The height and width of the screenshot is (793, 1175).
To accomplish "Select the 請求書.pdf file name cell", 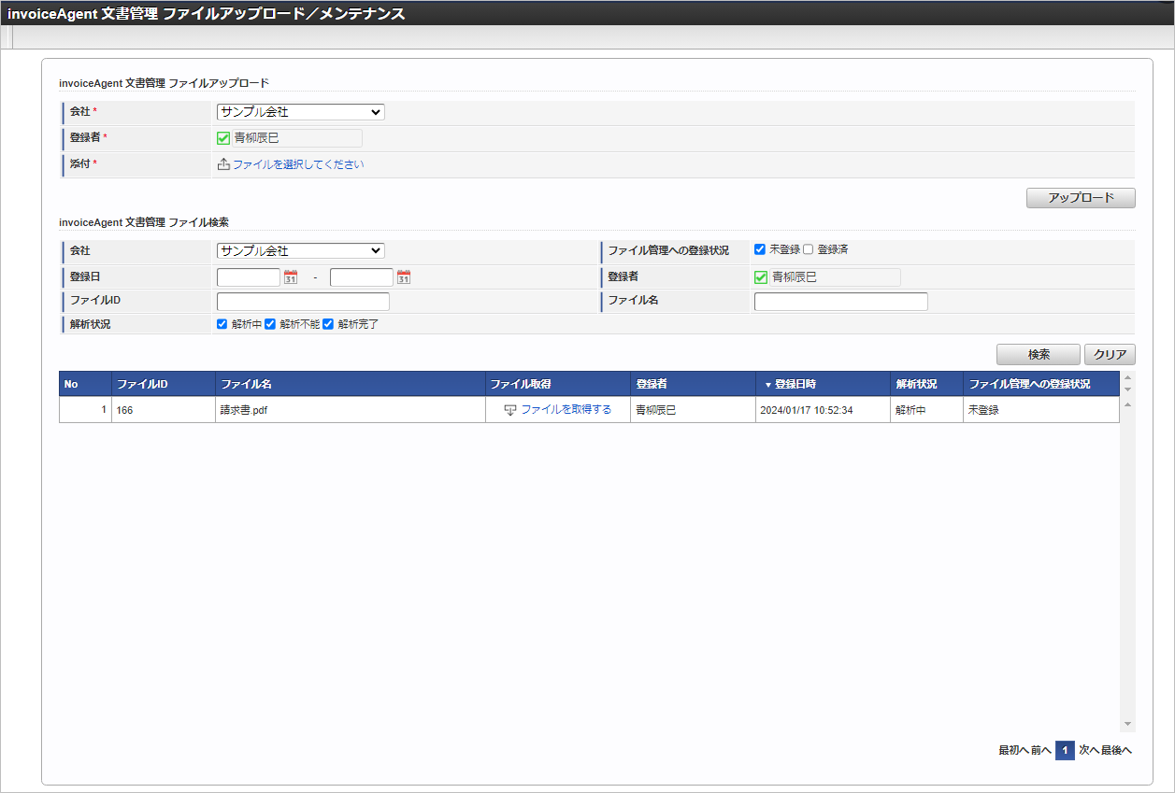I will coord(350,410).
